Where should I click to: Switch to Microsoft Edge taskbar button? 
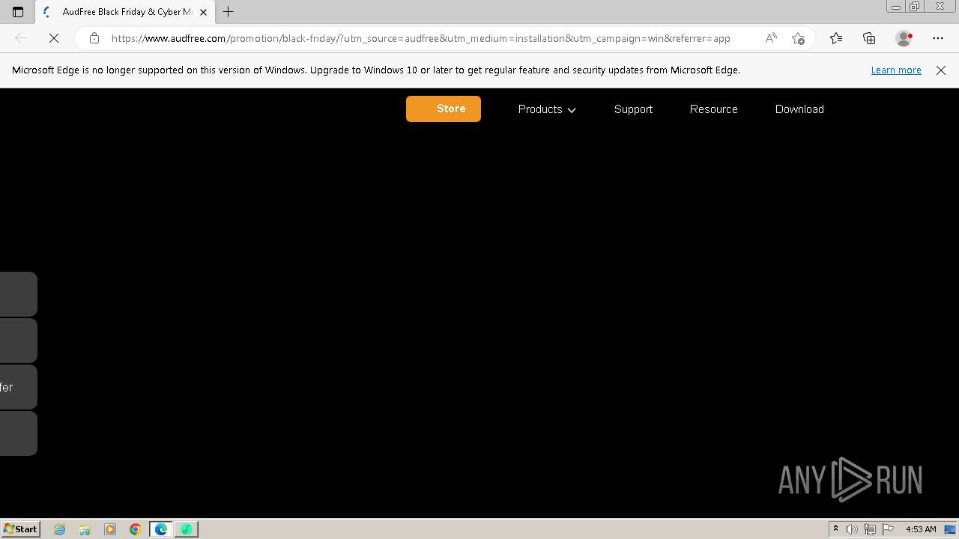tap(161, 529)
